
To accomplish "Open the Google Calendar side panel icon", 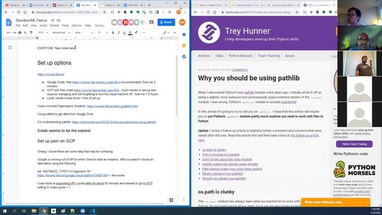I will 184,35.
